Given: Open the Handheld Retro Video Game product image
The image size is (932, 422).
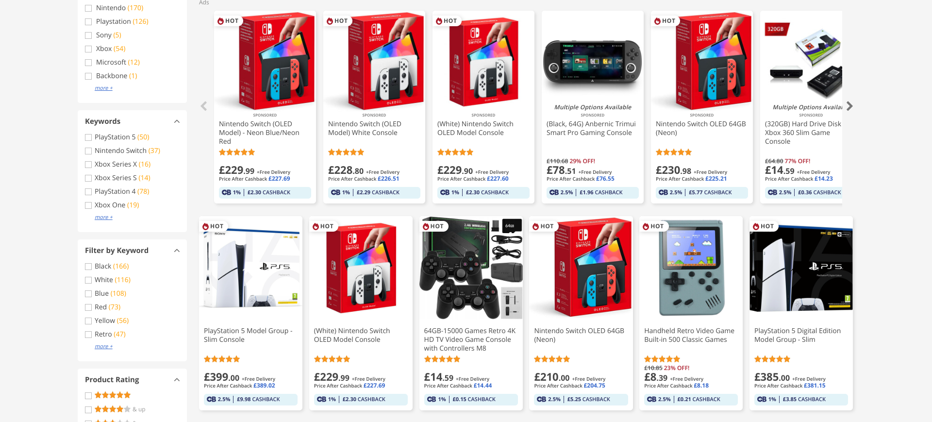Looking at the screenshot, I should click(691, 268).
